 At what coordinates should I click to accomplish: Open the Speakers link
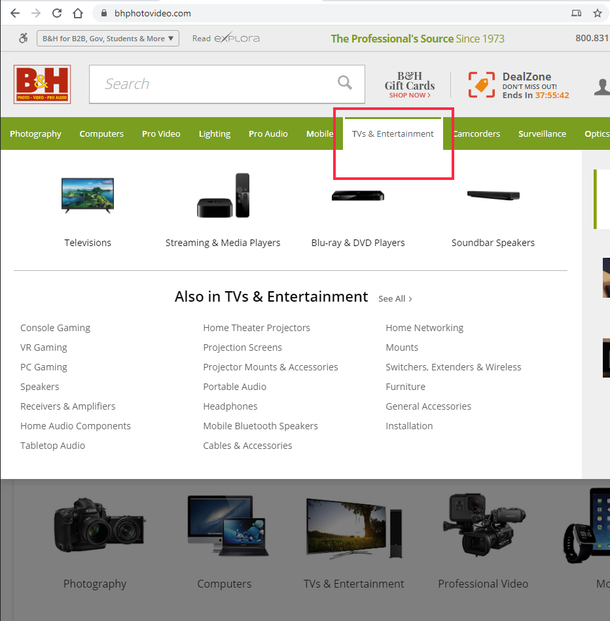[40, 387]
